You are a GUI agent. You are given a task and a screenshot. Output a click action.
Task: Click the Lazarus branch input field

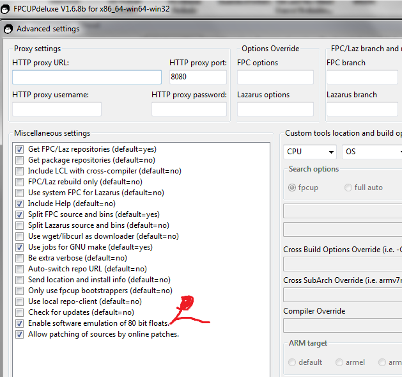(362, 109)
